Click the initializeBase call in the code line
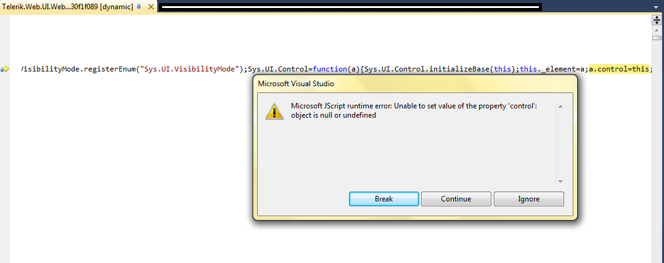The image size is (664, 263). pos(463,69)
